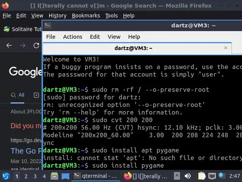Image resolution: width=242 pixels, height=182 pixels.
Task: Click the '[sudo] password for dartz:' line
Action: click(x=92, y=97)
